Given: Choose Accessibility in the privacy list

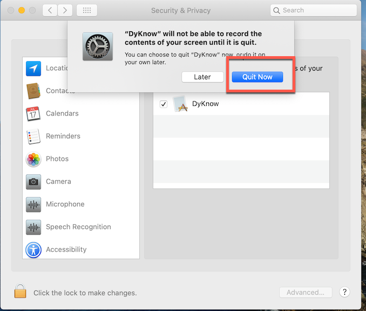Looking at the screenshot, I should click(x=66, y=249).
